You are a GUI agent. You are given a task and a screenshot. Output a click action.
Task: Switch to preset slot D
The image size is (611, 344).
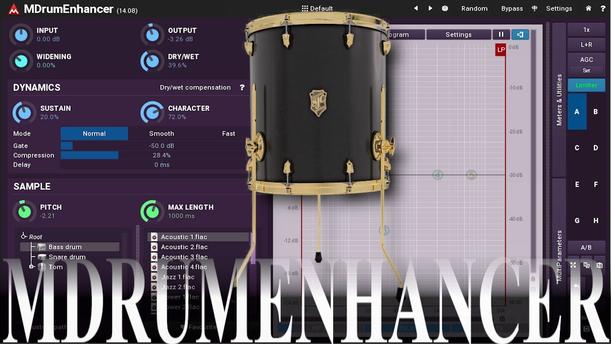[x=596, y=148]
